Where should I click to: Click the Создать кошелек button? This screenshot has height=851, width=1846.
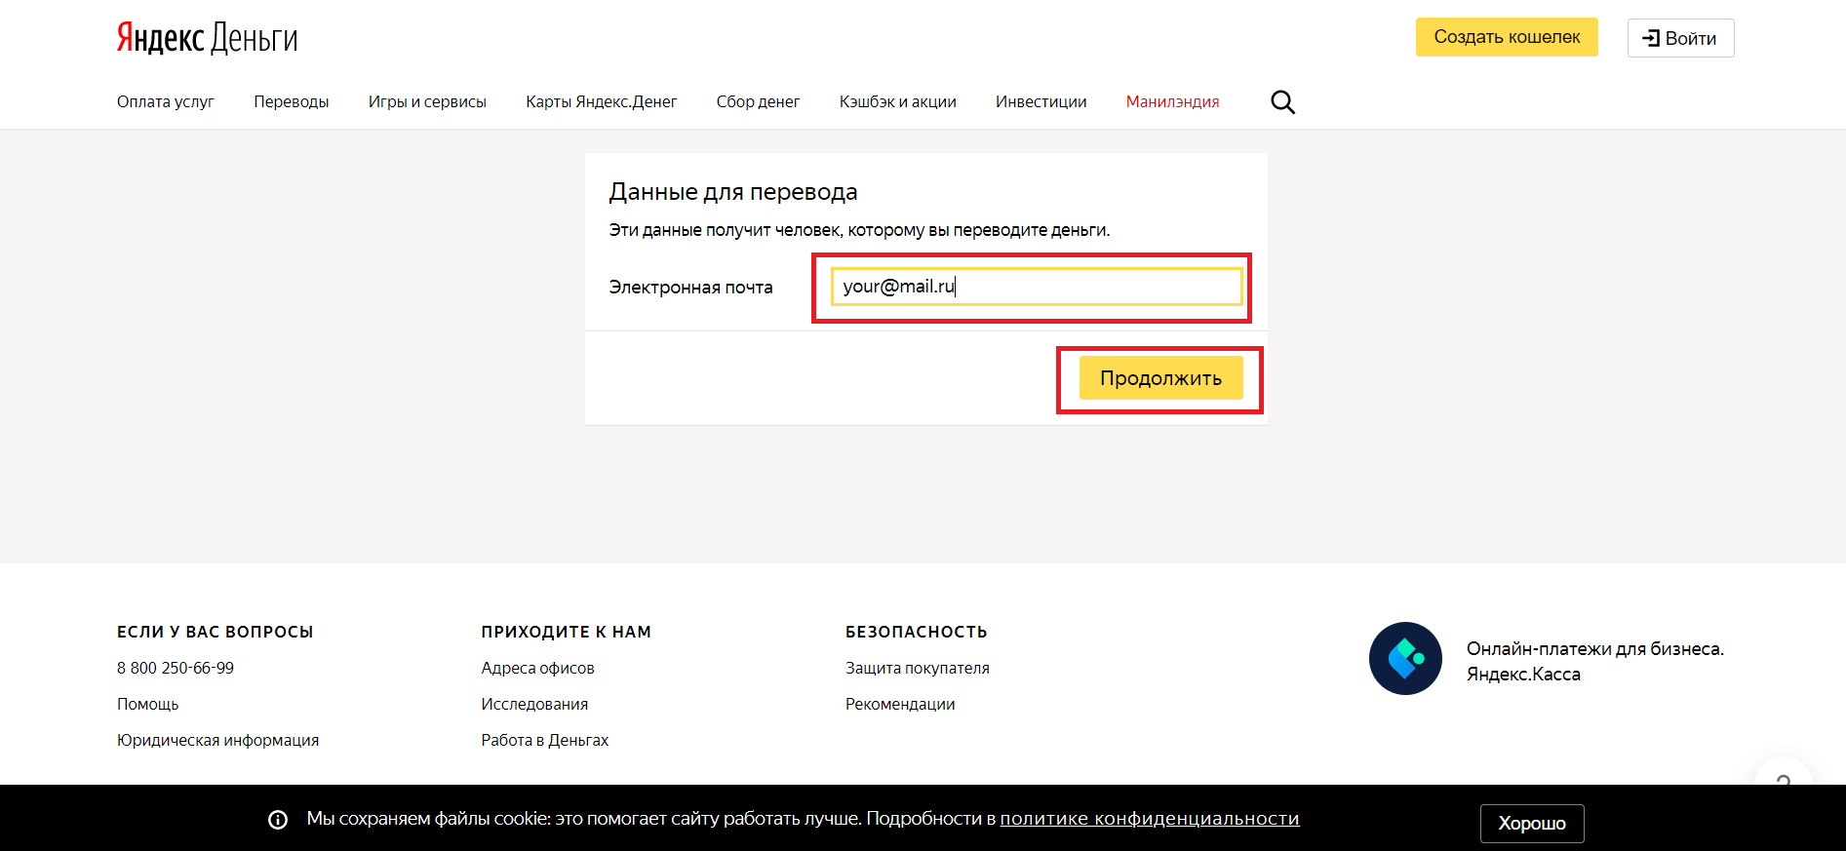pos(1507,37)
